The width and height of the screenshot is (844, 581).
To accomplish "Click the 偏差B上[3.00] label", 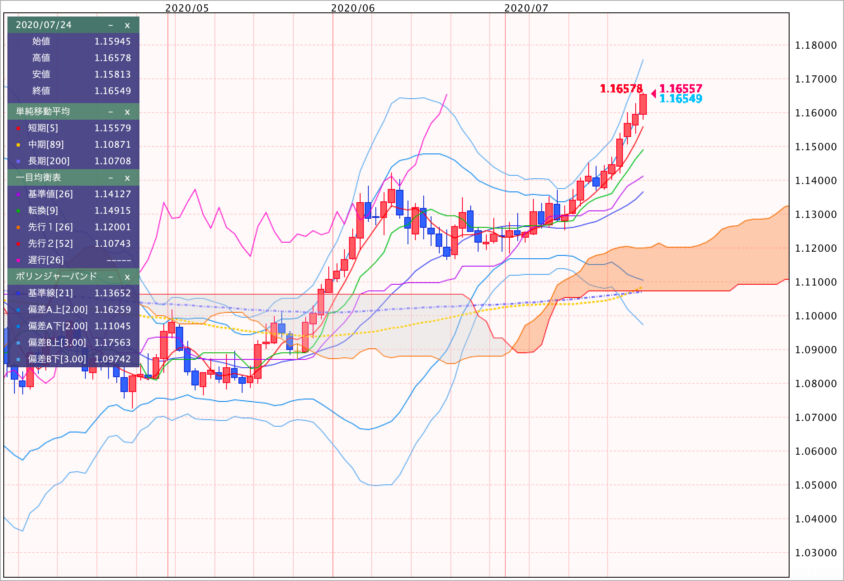I will click(x=57, y=342).
